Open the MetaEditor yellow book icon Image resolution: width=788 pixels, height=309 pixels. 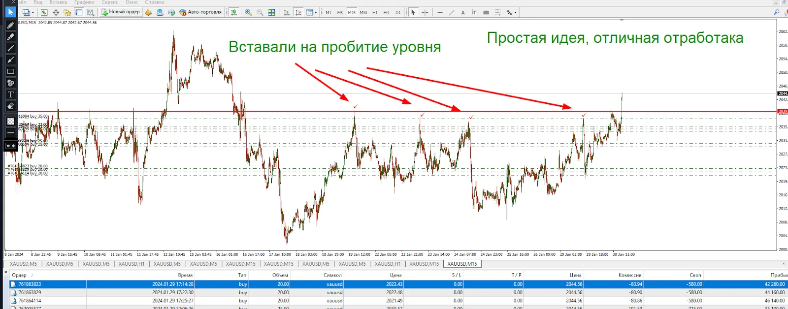[148, 12]
